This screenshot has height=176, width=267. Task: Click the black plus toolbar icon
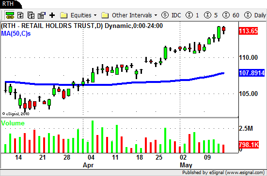(x=52, y=15)
